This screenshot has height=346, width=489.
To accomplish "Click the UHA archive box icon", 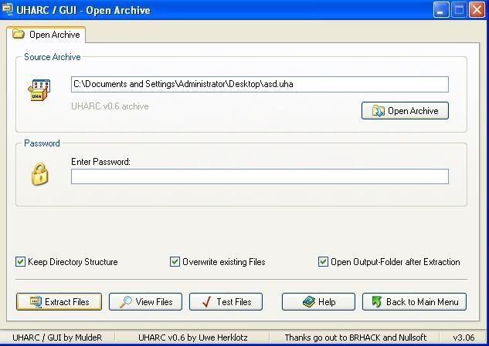I will 39,90.
